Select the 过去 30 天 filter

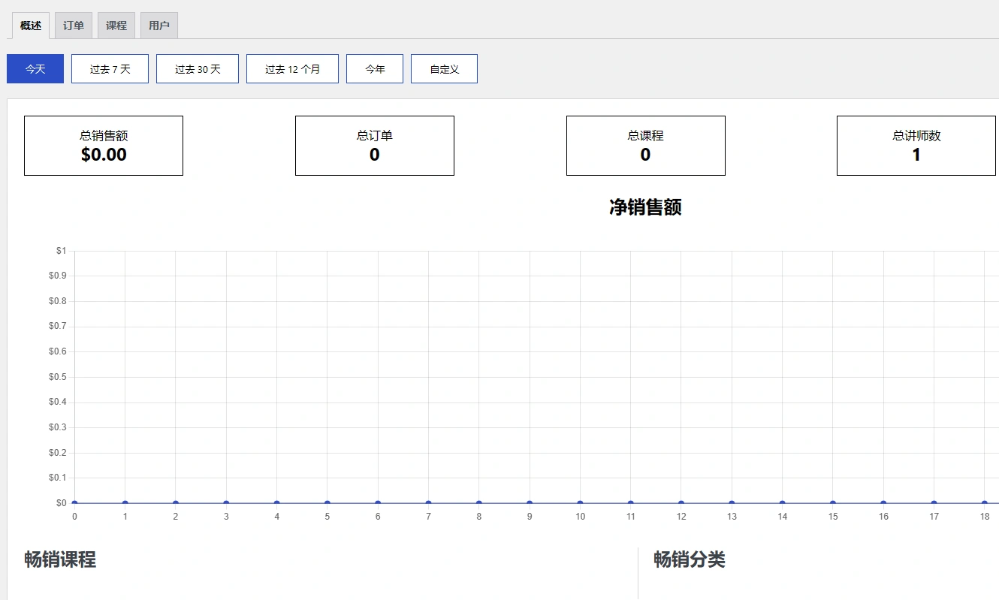197,68
